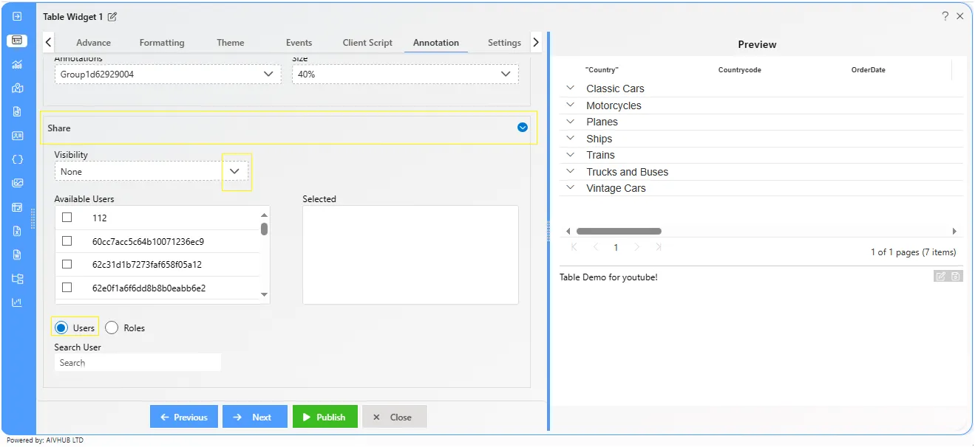Open the Size dropdown showing 40%
Viewport: 975px width, 447px height.
coord(405,74)
